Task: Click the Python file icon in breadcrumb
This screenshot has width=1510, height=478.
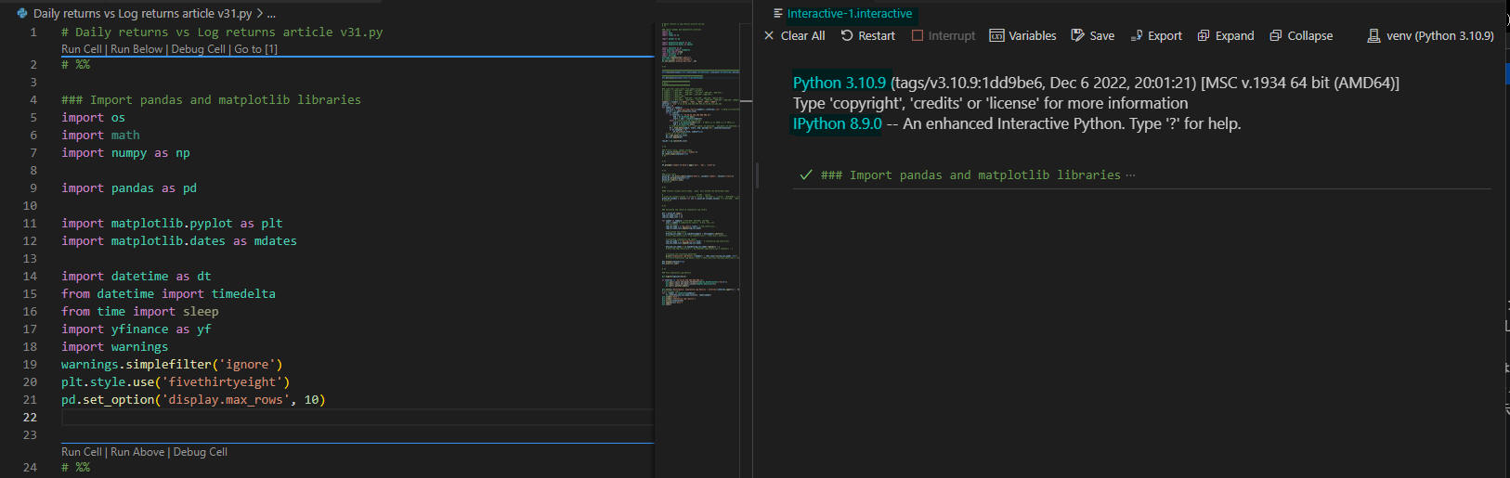Action: [22, 13]
